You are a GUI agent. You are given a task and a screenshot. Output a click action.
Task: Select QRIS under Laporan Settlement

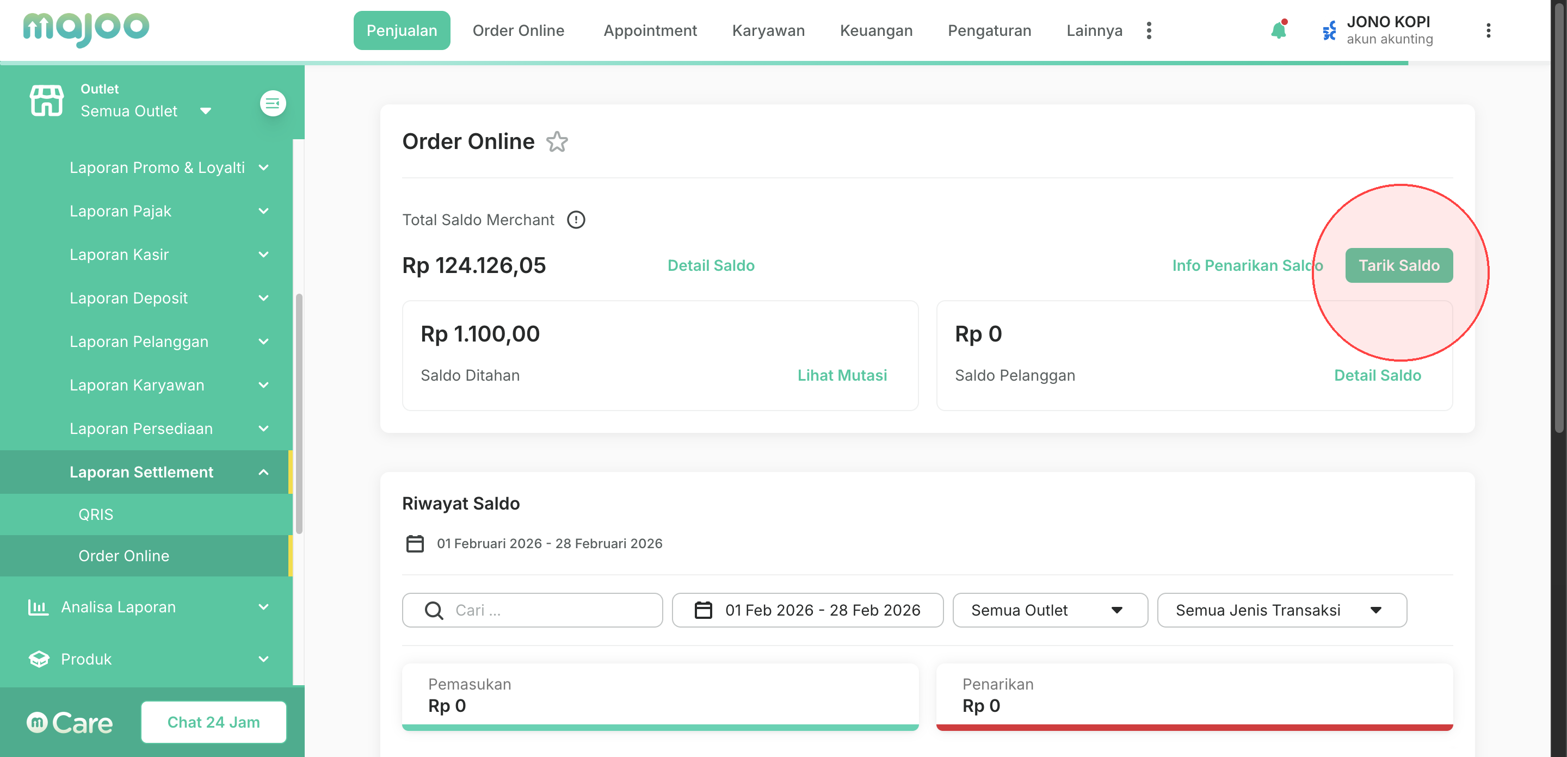(96, 514)
